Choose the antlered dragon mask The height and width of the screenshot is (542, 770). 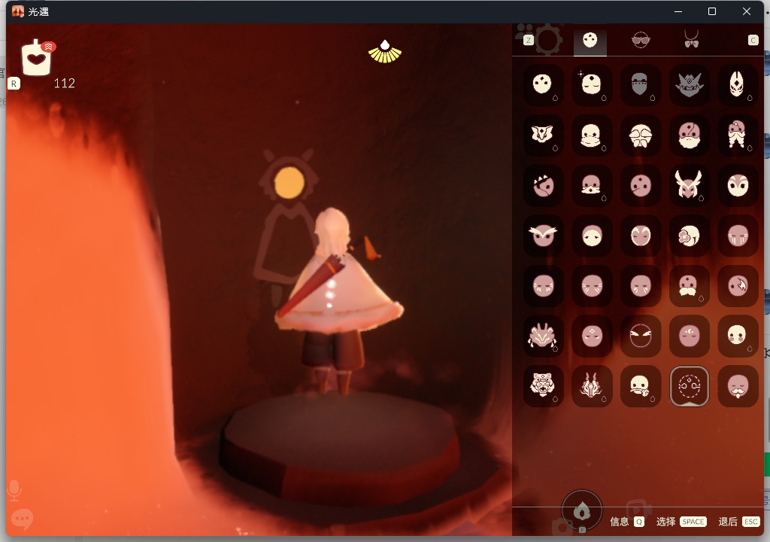(x=591, y=387)
